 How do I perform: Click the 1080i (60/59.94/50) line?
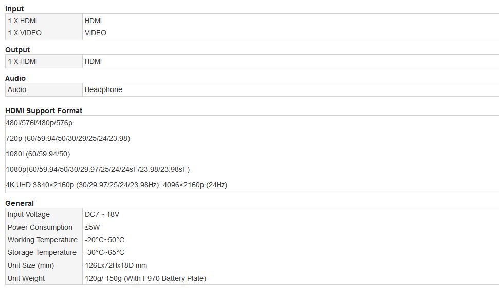click(38, 154)
